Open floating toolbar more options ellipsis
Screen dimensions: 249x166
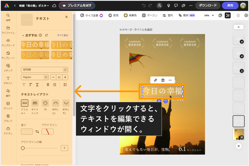tap(170, 80)
